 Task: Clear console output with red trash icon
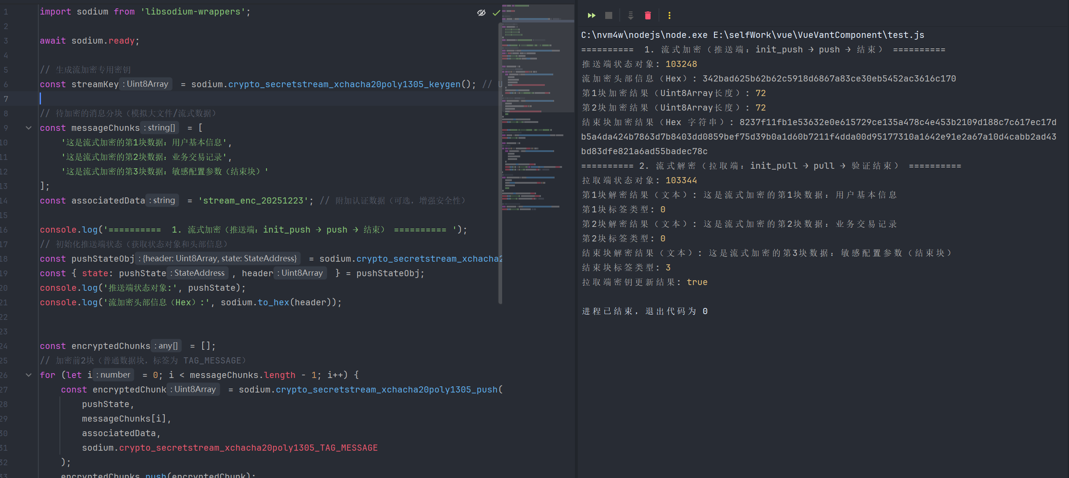(647, 15)
